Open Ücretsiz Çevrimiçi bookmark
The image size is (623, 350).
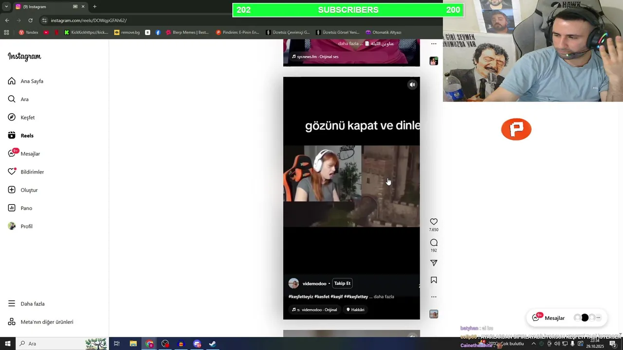click(x=288, y=33)
